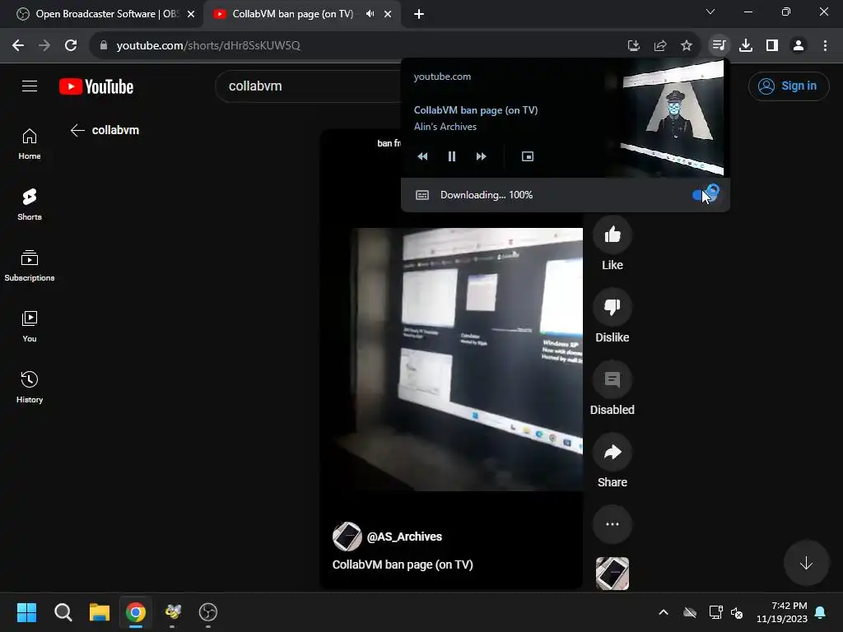Reload the YouTube page
The width and height of the screenshot is (843, 632).
(71, 45)
